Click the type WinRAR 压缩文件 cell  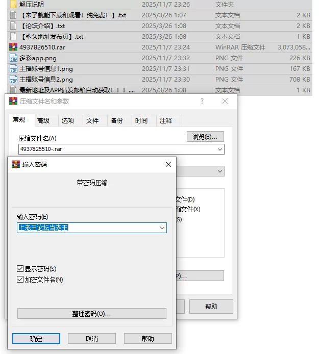pyautogui.click(x=240, y=47)
